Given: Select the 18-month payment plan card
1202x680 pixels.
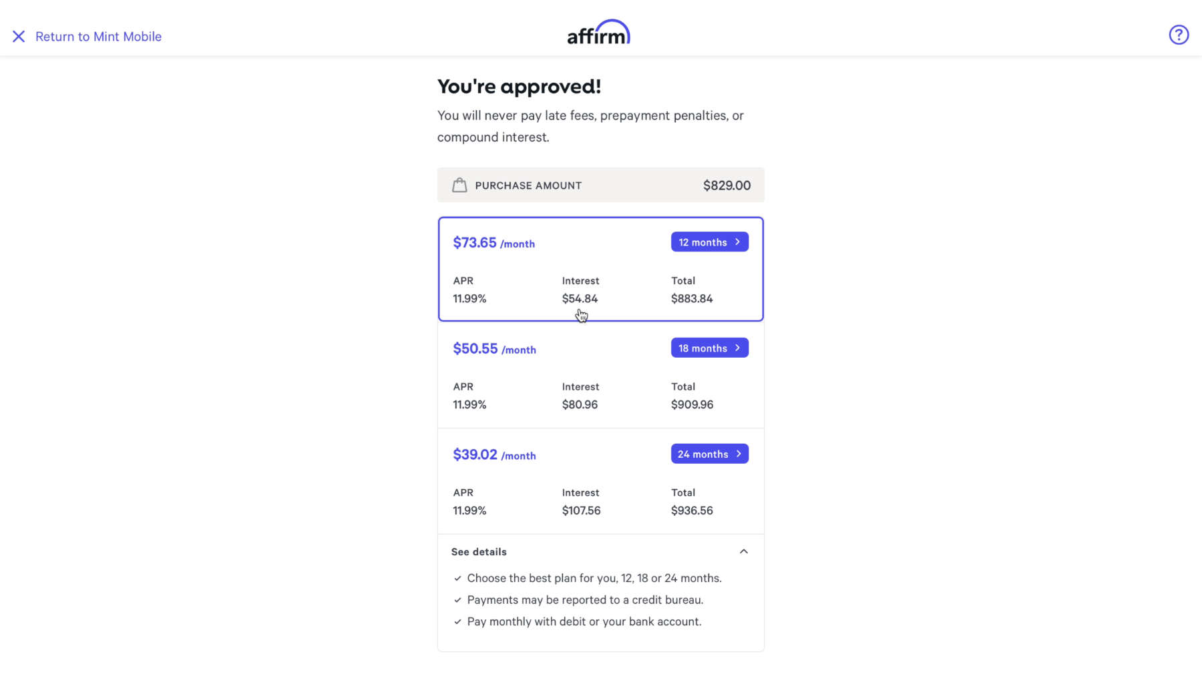Looking at the screenshot, I should pyautogui.click(x=600, y=375).
